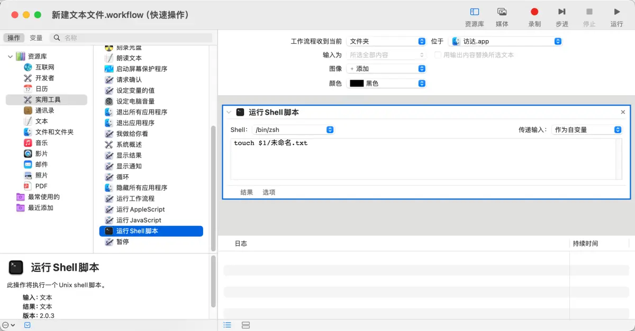The width and height of the screenshot is (635, 331).
Task: Select 文本 category in library
Action: [41, 121]
